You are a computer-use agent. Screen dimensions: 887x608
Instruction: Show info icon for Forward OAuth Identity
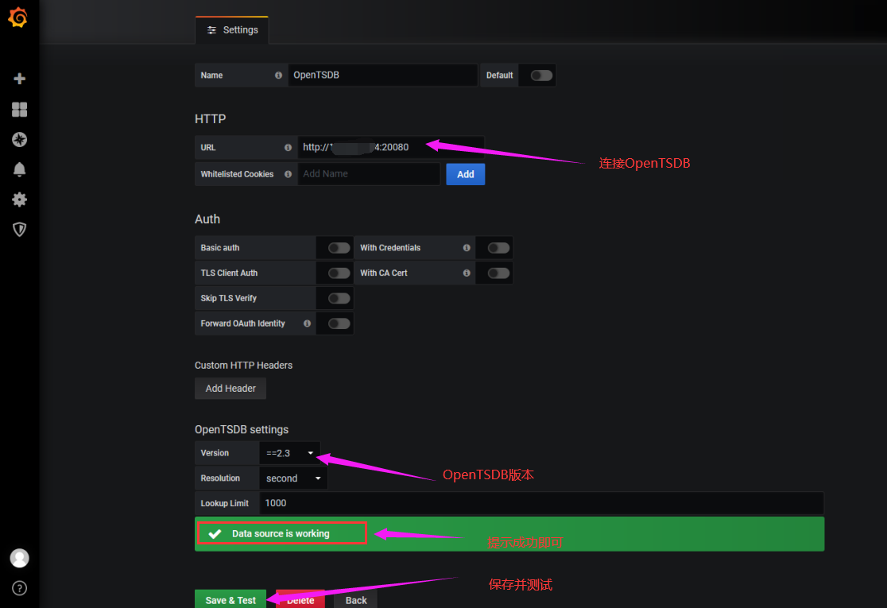pyautogui.click(x=307, y=323)
